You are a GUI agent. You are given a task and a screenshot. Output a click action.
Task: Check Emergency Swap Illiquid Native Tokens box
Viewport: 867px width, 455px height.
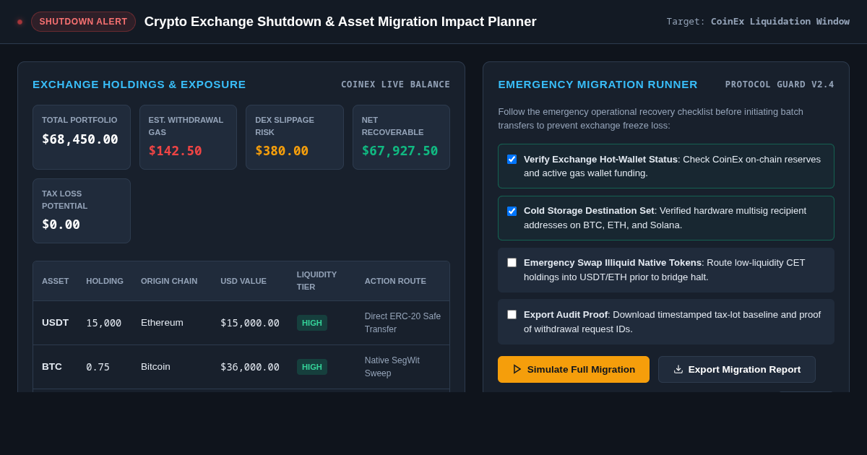pyautogui.click(x=512, y=263)
